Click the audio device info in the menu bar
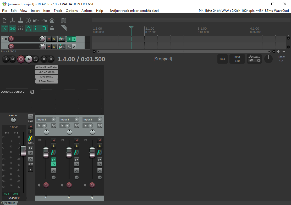Viewport: 291px width, 205px height. coord(244,10)
